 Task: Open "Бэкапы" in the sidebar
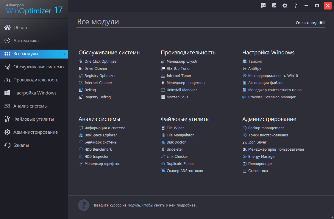pyautogui.click(x=34, y=145)
